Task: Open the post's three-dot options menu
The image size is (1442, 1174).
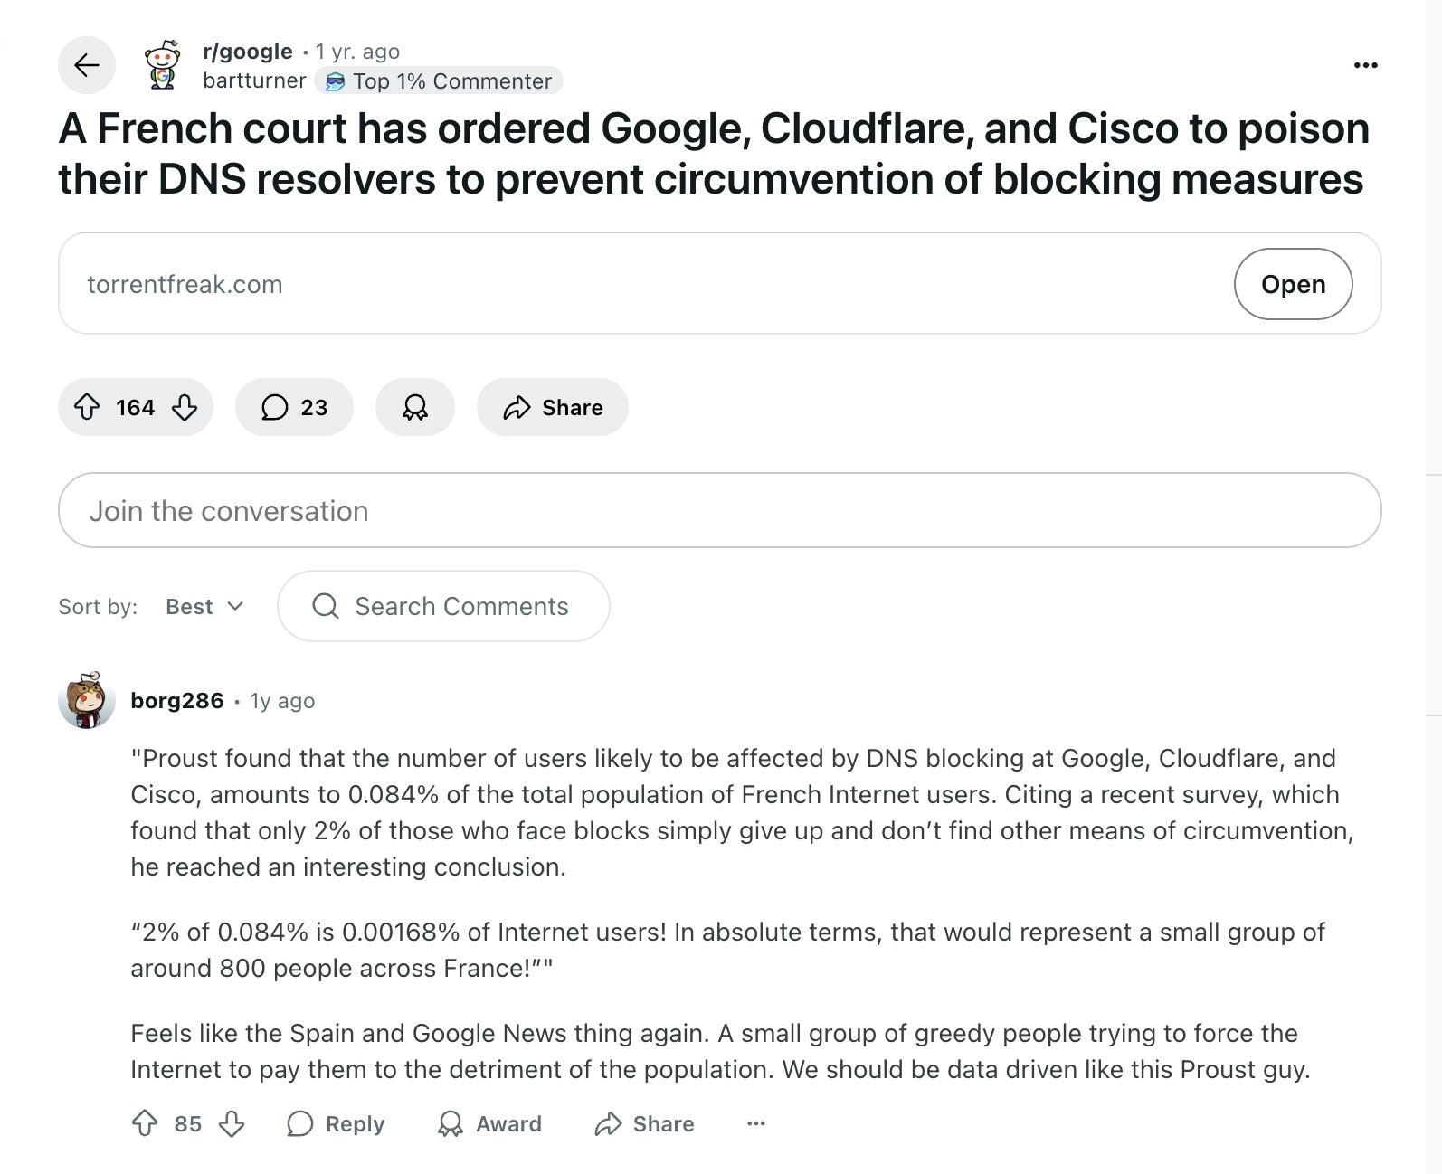Action: (1365, 65)
